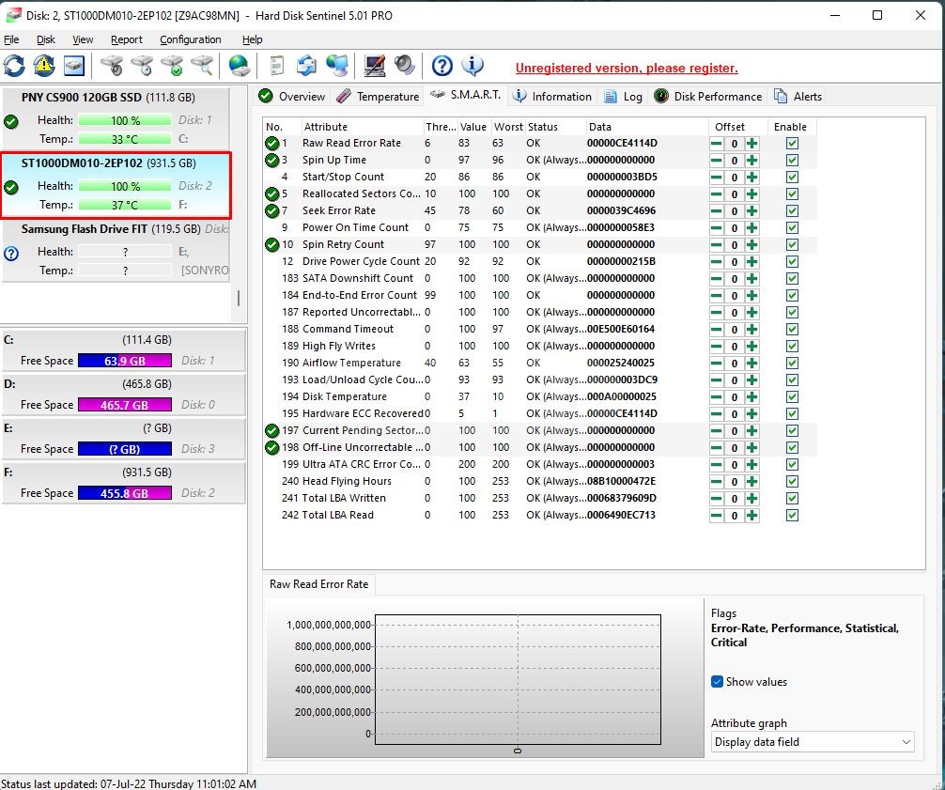The width and height of the screenshot is (945, 790).
Task: Click the speaker sound toolbar icon
Action: (x=405, y=66)
